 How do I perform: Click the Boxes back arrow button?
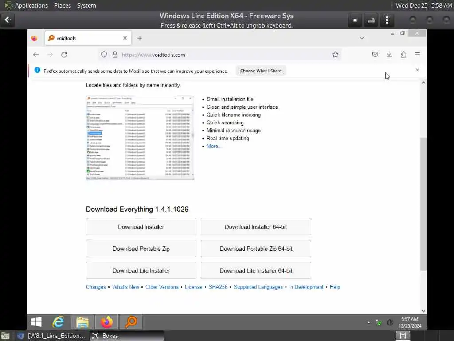[8, 20]
